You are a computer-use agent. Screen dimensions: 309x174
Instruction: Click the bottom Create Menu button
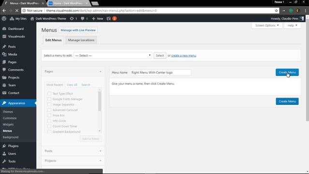click(287, 101)
